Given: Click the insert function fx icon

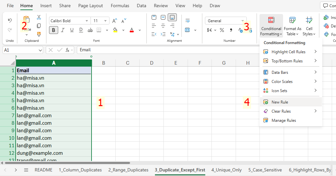Looking at the screenshot, I should 67,50.
